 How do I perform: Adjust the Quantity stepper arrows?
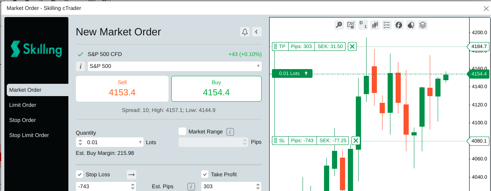pos(81,142)
